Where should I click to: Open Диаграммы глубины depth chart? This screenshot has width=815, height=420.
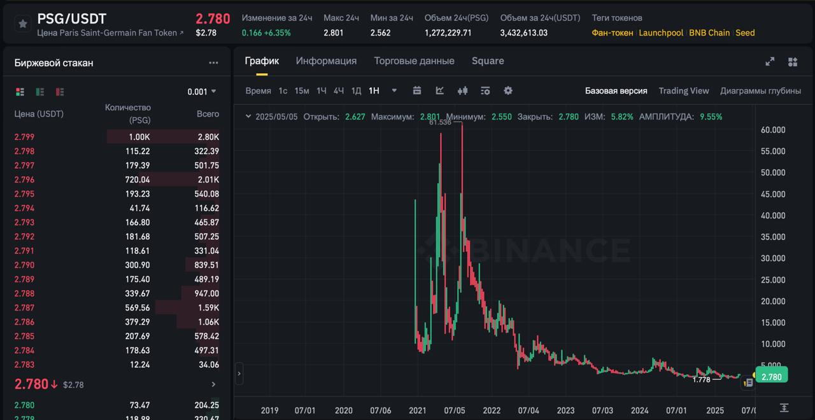click(x=760, y=91)
